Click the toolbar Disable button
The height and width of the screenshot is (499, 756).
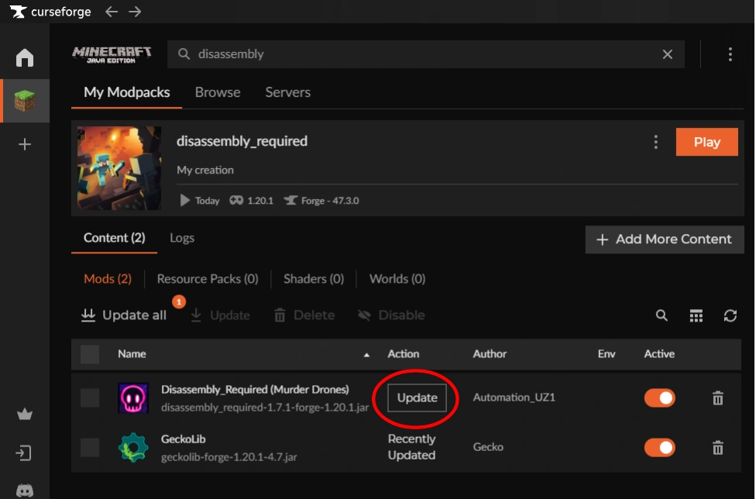[x=391, y=315]
